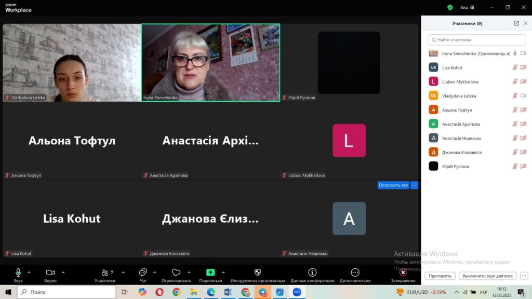This screenshot has height=299, width=532.
Task: Toggle Анастасія Архіпова's microphone in participants list
Action: 515,124
